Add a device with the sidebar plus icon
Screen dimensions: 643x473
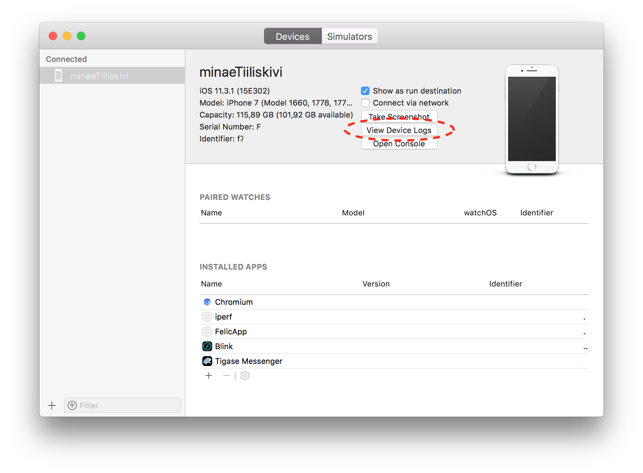[52, 405]
